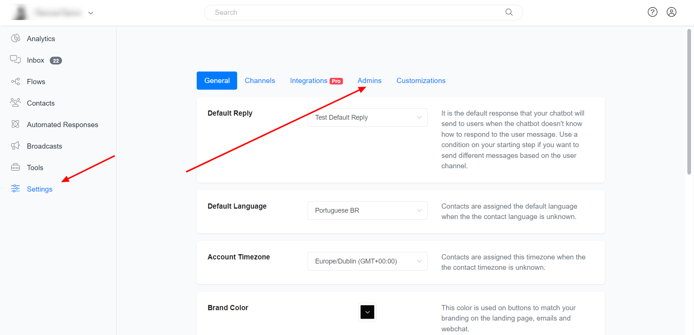Open the Admins tab
This screenshot has height=335, width=694.
[x=369, y=81]
